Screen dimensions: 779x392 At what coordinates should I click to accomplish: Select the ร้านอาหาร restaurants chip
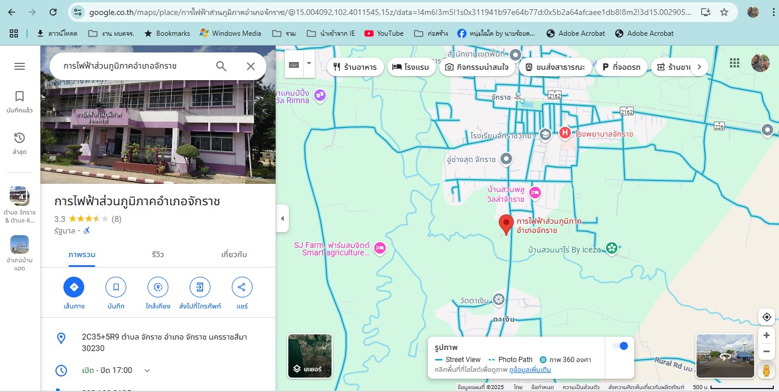[355, 67]
